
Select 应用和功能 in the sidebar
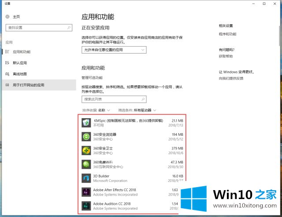[22, 52]
